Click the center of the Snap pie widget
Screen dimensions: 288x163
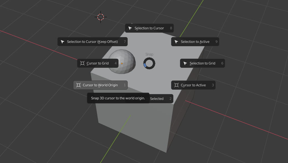(149, 63)
